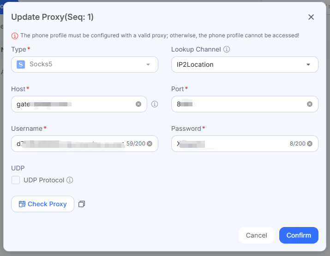Viewport: 330px width, 256px height.
Task: Click the copy icon next to Check Proxy
Action: click(x=82, y=204)
